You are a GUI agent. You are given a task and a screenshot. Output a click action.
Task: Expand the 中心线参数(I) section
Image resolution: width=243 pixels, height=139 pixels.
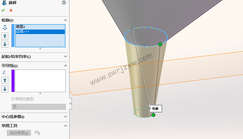coord(66,117)
